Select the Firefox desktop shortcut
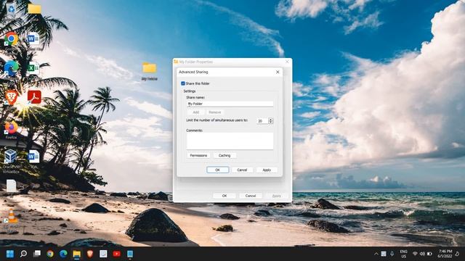 tap(11, 130)
